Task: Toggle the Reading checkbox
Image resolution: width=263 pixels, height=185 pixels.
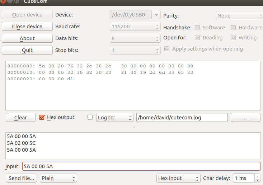Action: (197, 38)
